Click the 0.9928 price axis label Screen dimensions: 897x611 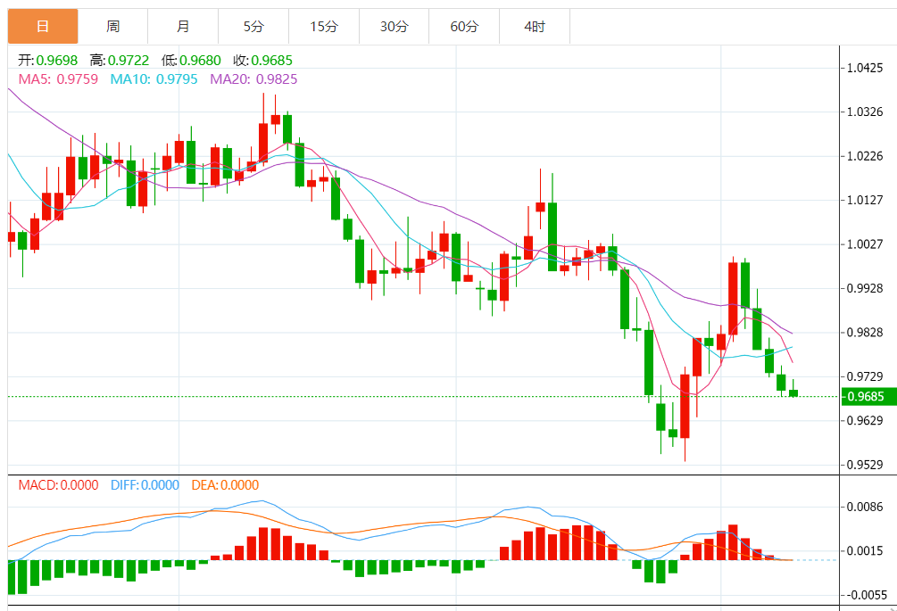coord(864,288)
